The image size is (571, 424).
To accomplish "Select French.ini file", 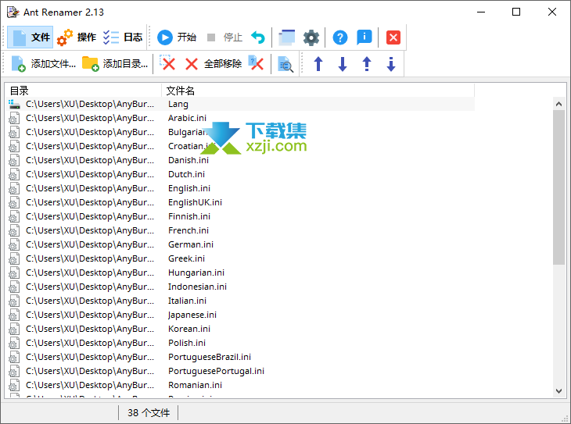I will [x=189, y=230].
